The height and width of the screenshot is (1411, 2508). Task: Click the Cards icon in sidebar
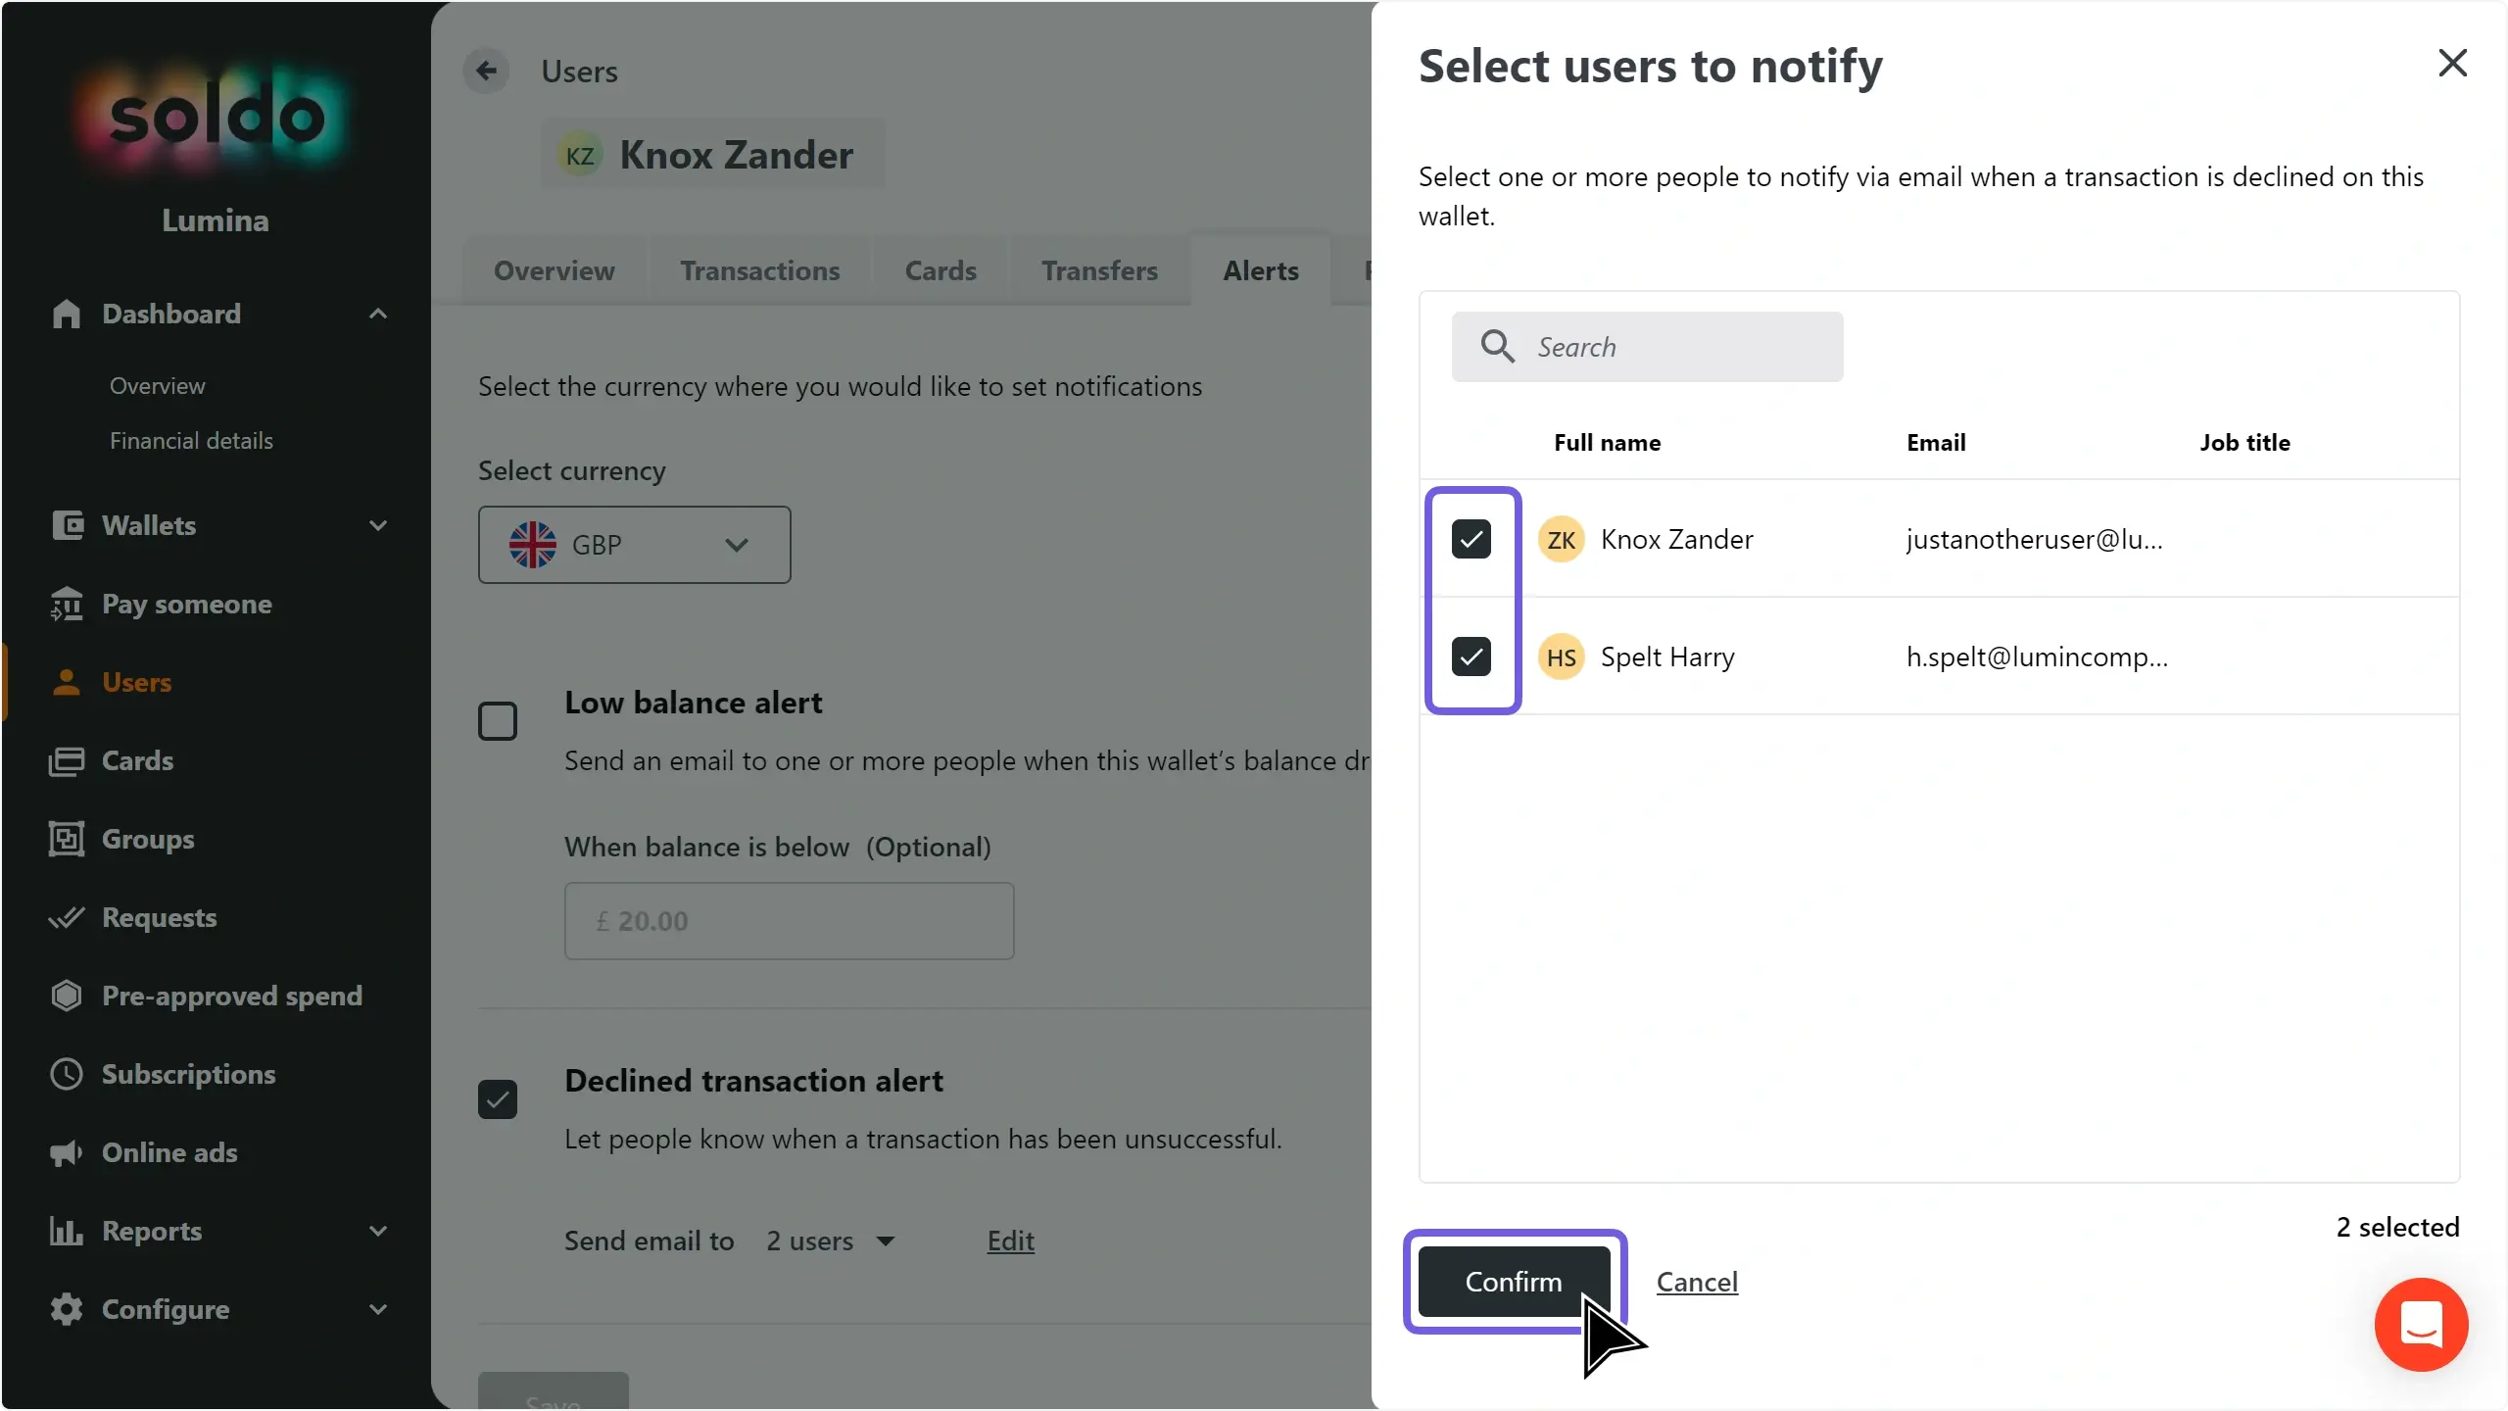67,760
